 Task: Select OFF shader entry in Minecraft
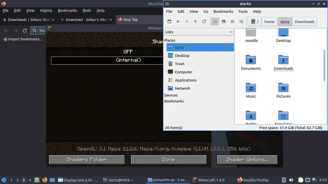[x=128, y=52]
